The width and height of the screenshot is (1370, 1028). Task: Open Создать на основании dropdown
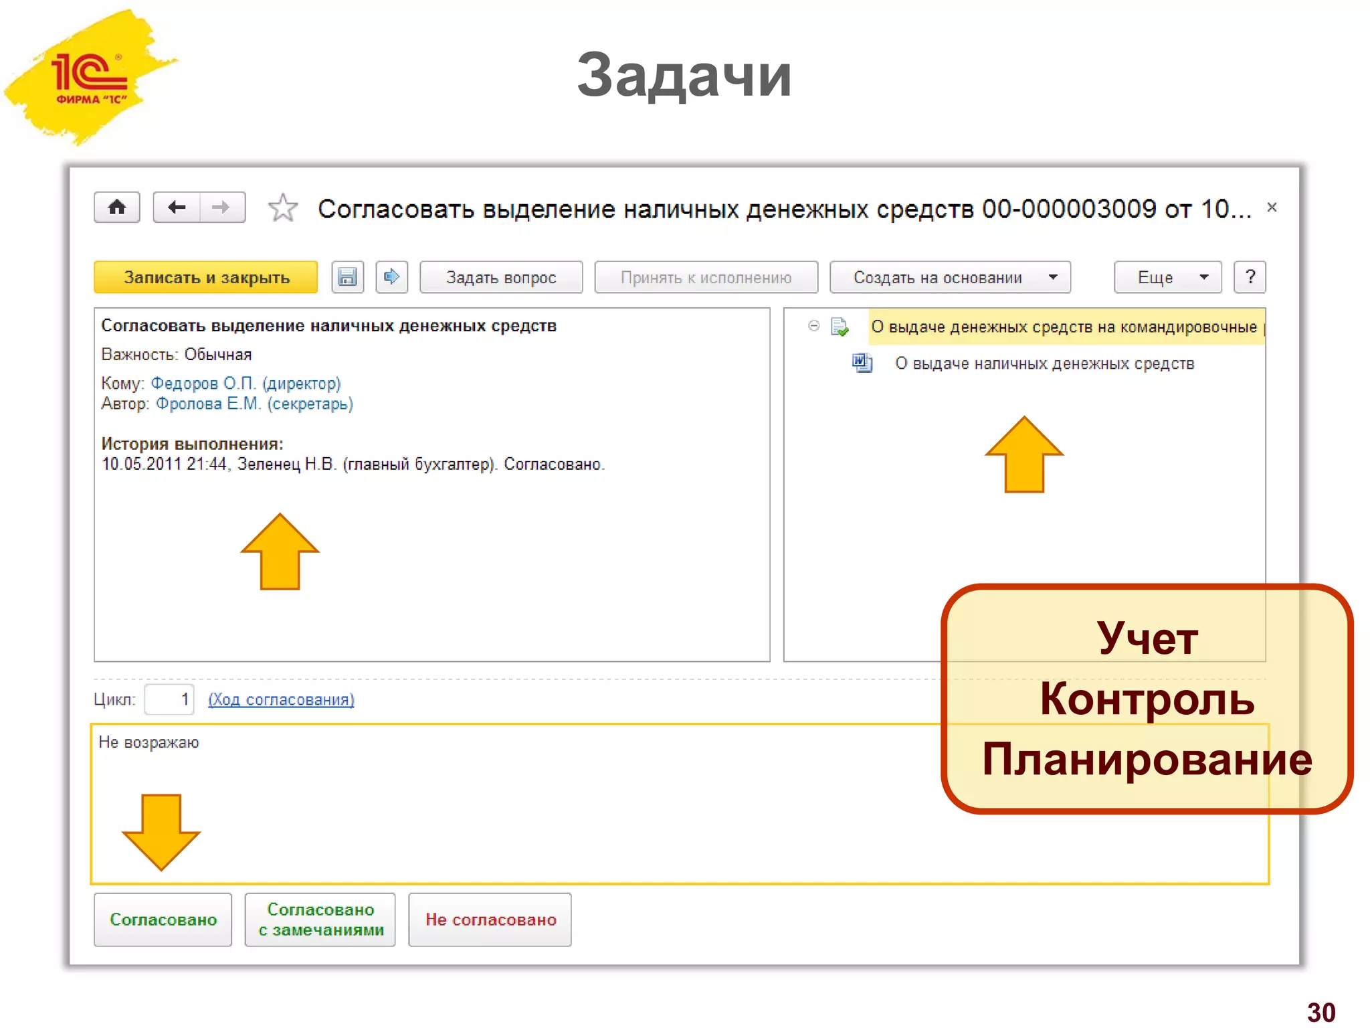950,277
